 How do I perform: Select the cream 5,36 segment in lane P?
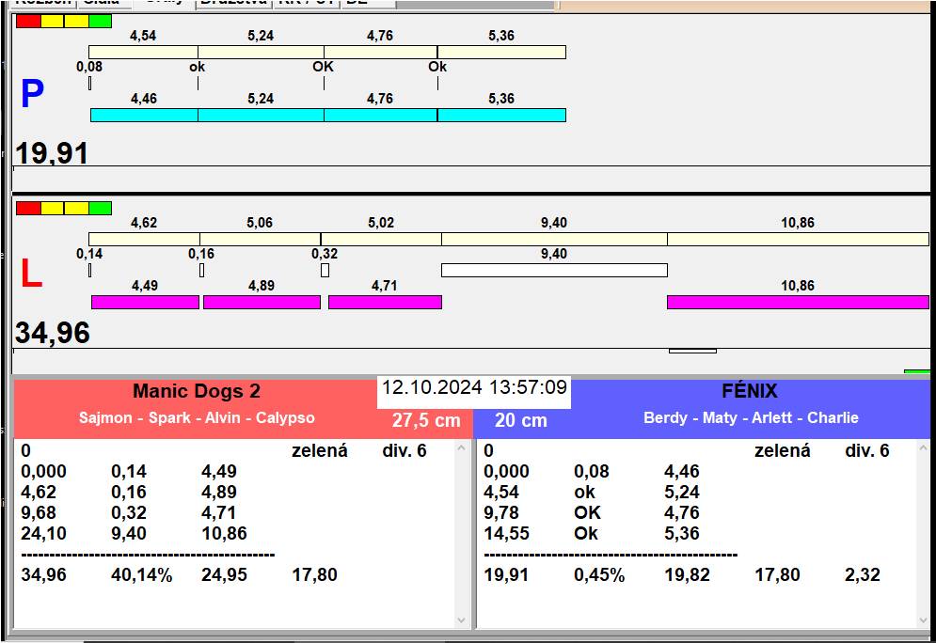pyautogui.click(x=501, y=52)
